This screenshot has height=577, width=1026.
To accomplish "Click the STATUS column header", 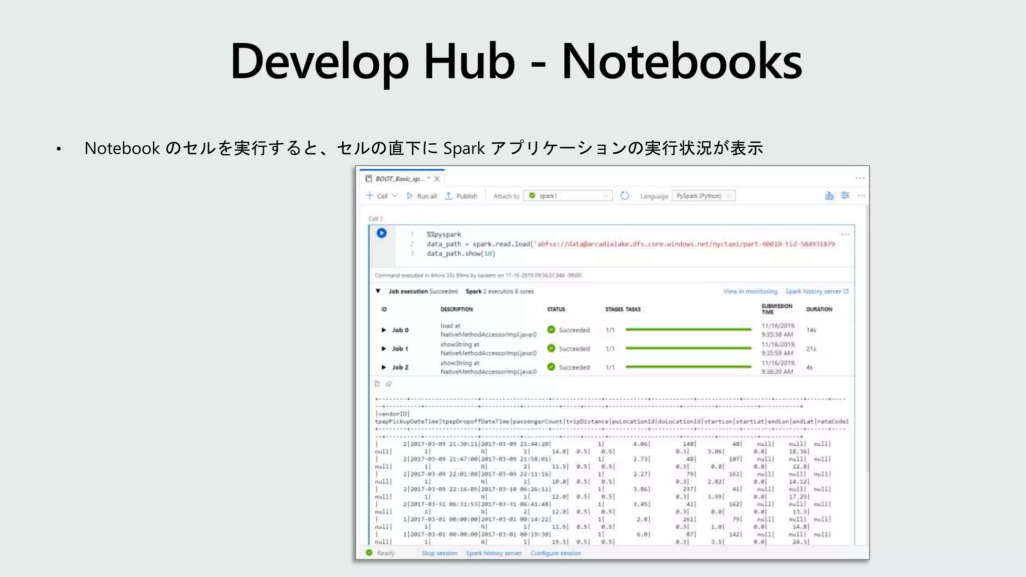I will (556, 309).
